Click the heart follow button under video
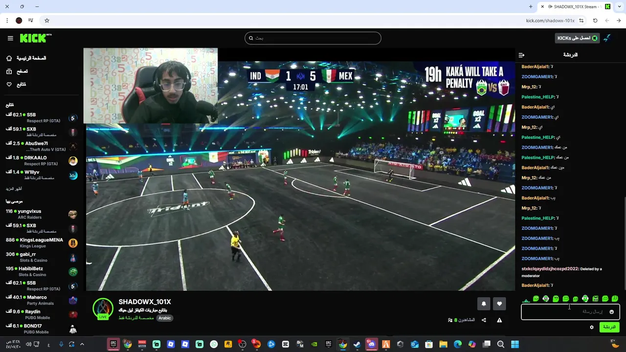626x352 pixels. (x=499, y=304)
